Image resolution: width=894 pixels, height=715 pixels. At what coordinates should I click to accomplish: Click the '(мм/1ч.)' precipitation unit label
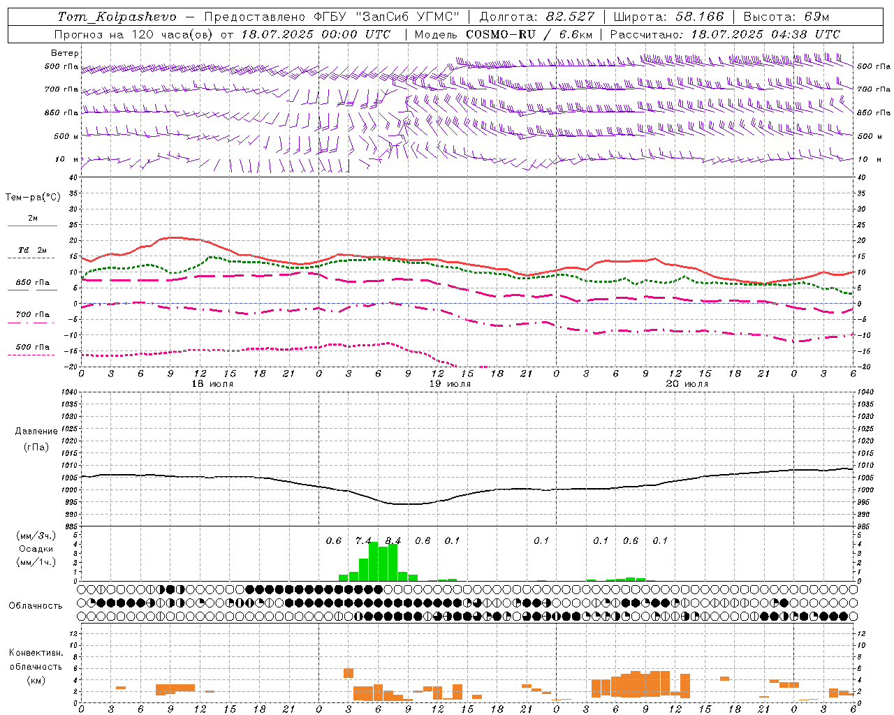tap(36, 562)
